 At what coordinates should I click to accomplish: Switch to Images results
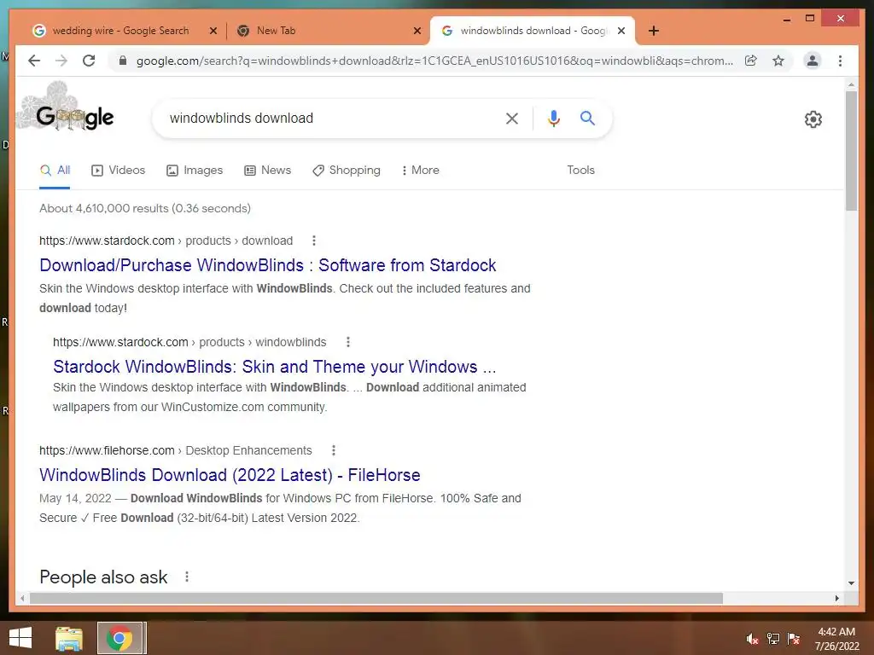click(195, 171)
